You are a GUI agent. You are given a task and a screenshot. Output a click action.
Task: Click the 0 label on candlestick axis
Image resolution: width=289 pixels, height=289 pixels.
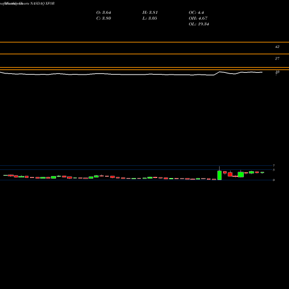pos(273,180)
